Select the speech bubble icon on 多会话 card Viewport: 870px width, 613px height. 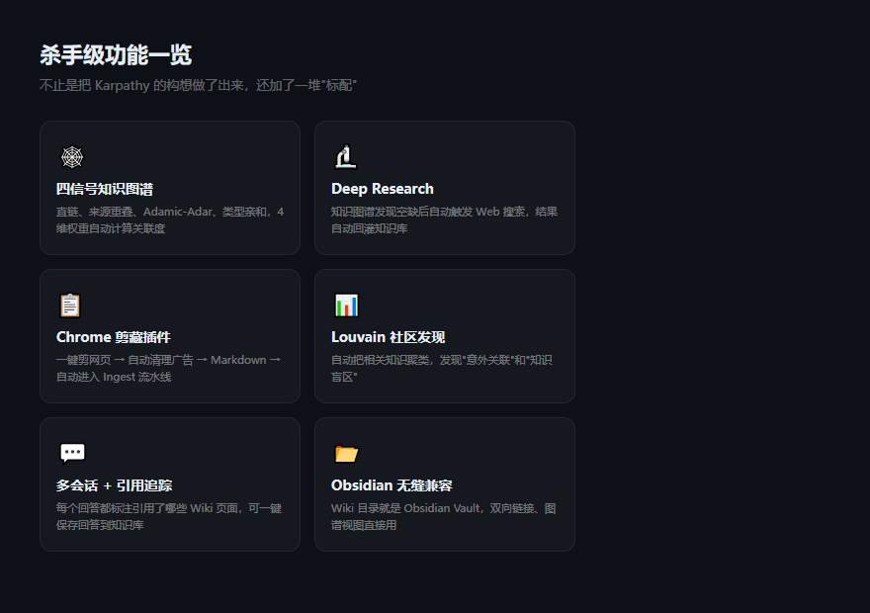click(71, 453)
